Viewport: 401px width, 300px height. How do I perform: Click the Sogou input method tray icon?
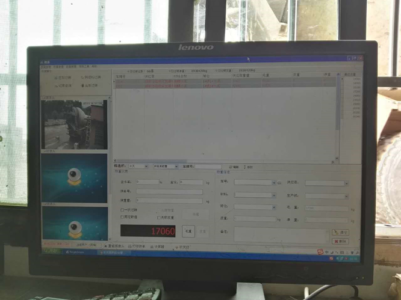pos(320,251)
